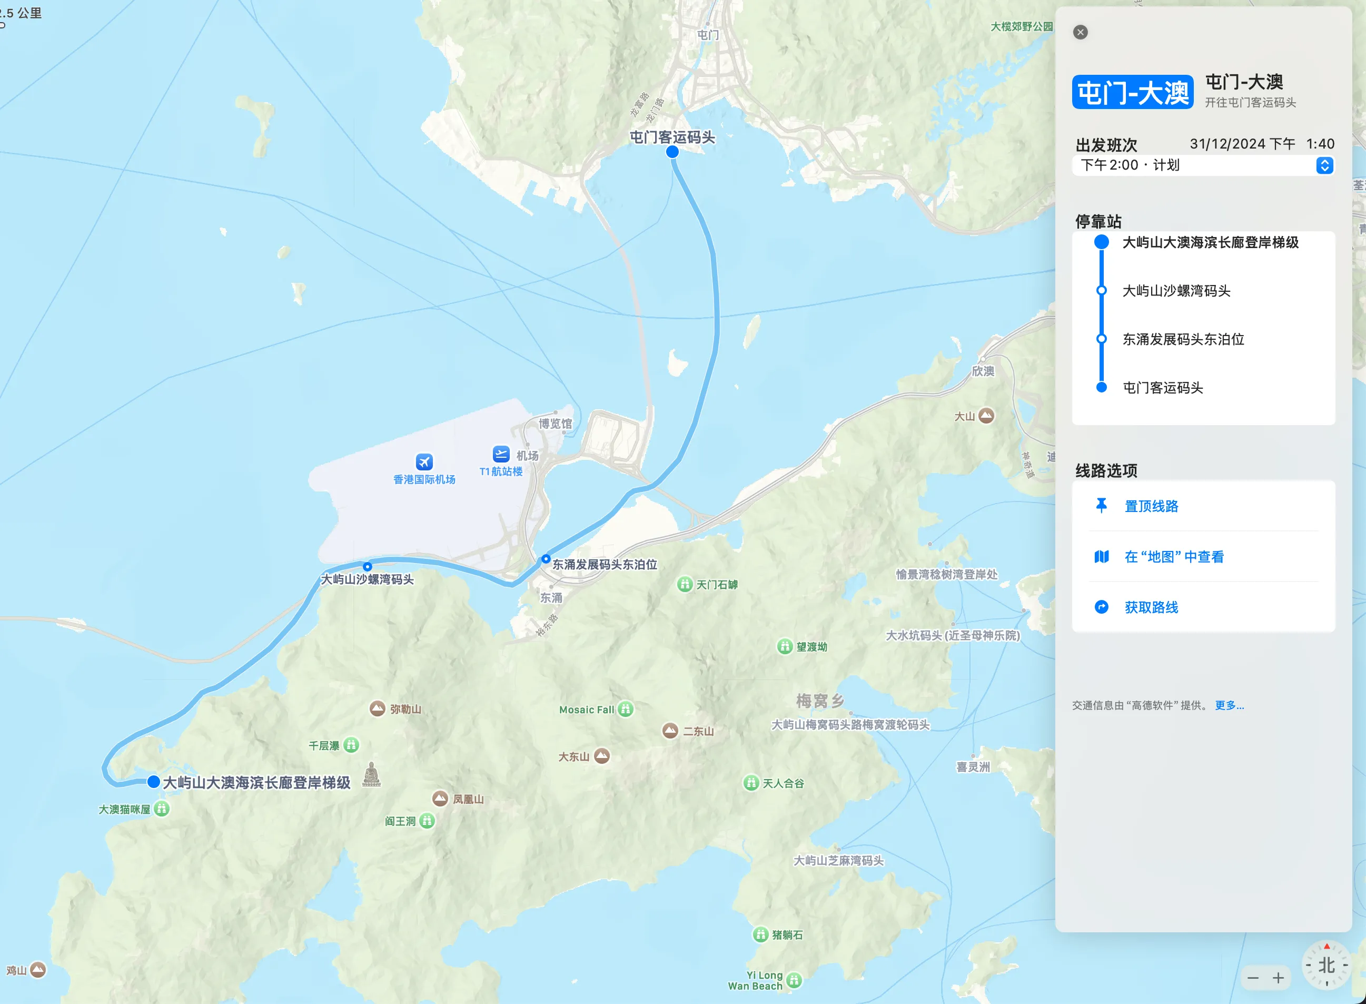
Task: Close the 屯门-大澳 route info panel
Action: coord(1080,32)
